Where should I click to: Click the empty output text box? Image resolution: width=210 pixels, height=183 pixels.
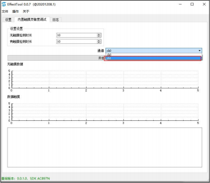tap(105, 147)
